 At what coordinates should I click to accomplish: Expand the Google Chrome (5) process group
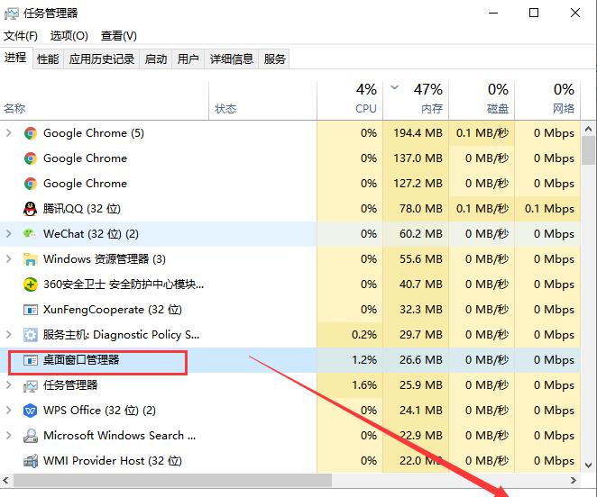[9, 133]
